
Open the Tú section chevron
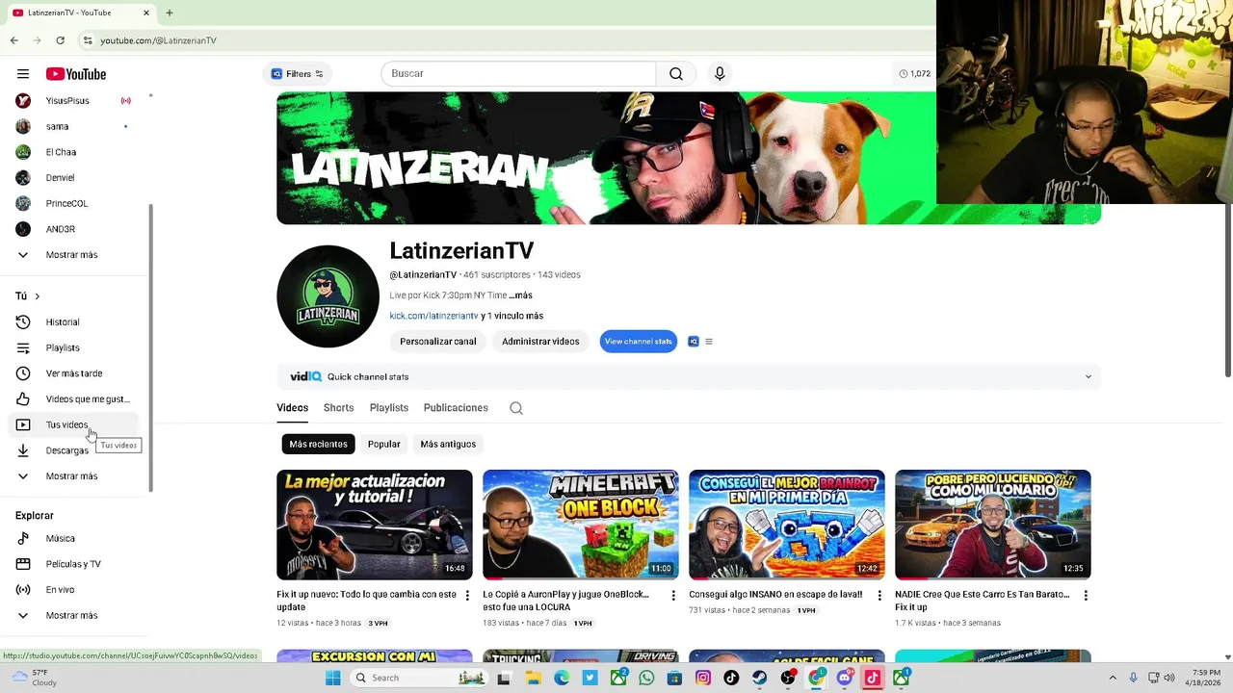[x=37, y=296]
